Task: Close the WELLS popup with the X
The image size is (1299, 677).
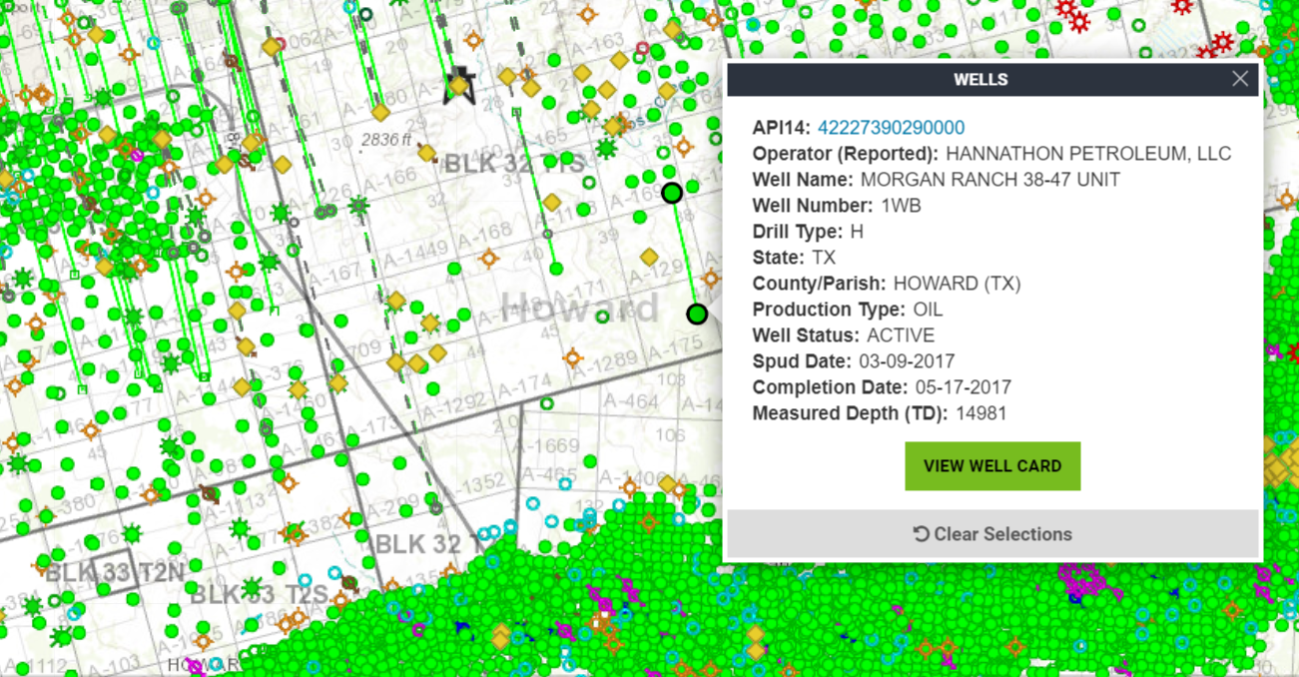Action: pos(1240,79)
